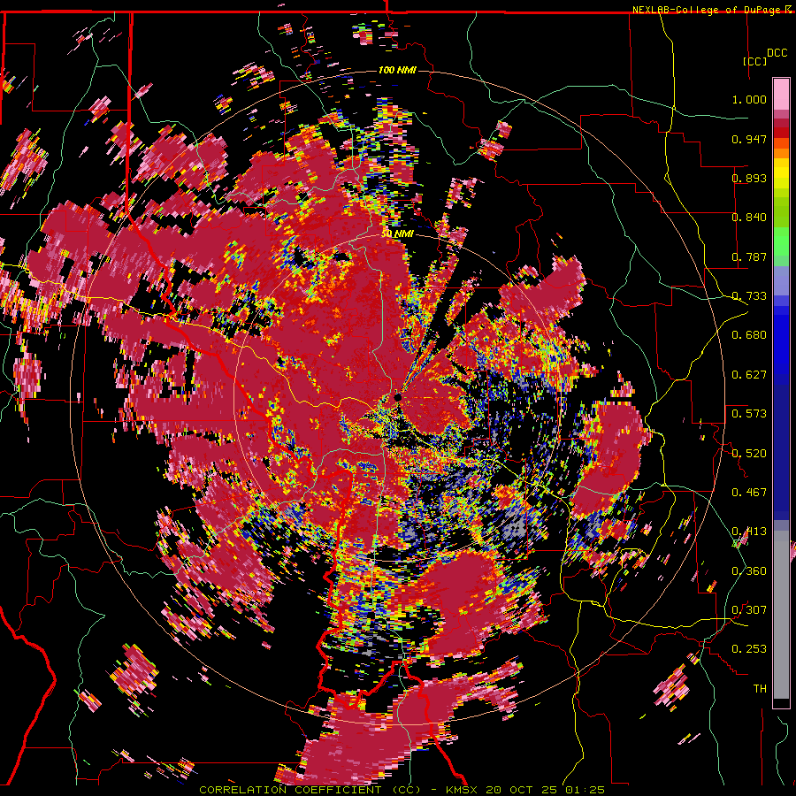The width and height of the screenshot is (796, 796).
Task: Click the [CC] units label
Action: tap(755, 61)
